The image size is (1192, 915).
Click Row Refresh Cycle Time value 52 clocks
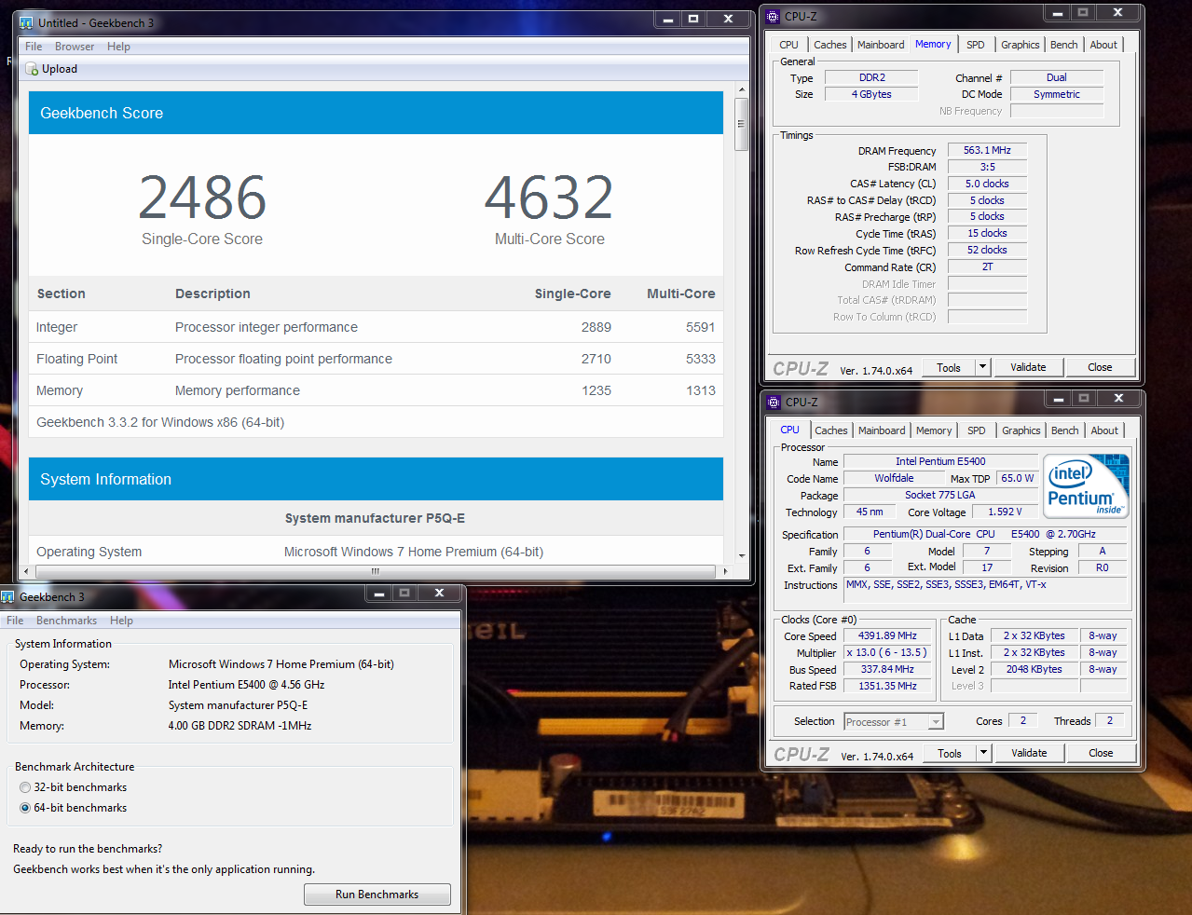coord(987,250)
